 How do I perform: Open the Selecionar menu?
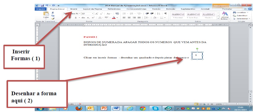coord(241,19)
